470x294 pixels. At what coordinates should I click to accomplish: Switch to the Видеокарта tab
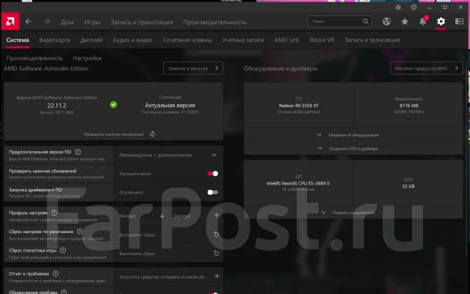click(x=54, y=40)
